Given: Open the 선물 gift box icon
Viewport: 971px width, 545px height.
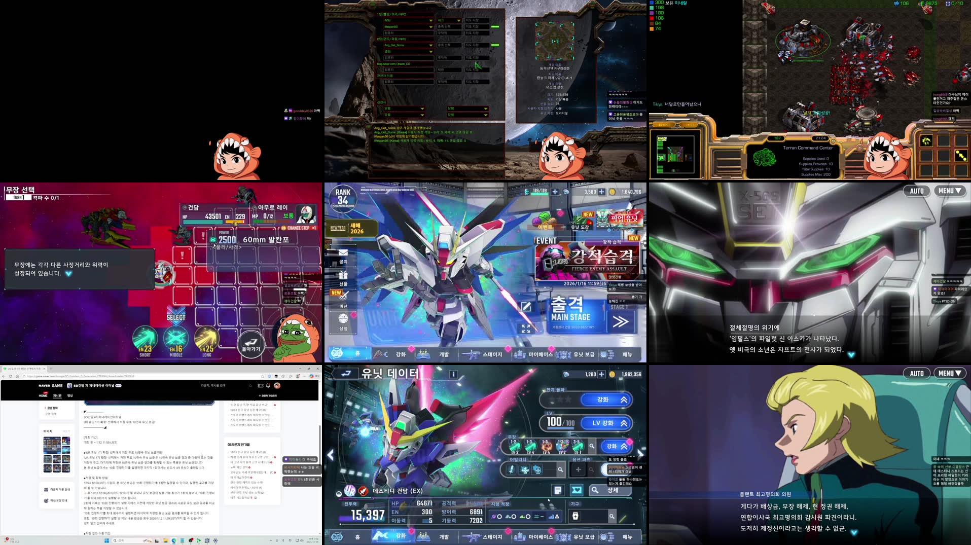Looking at the screenshot, I should pos(343,275).
